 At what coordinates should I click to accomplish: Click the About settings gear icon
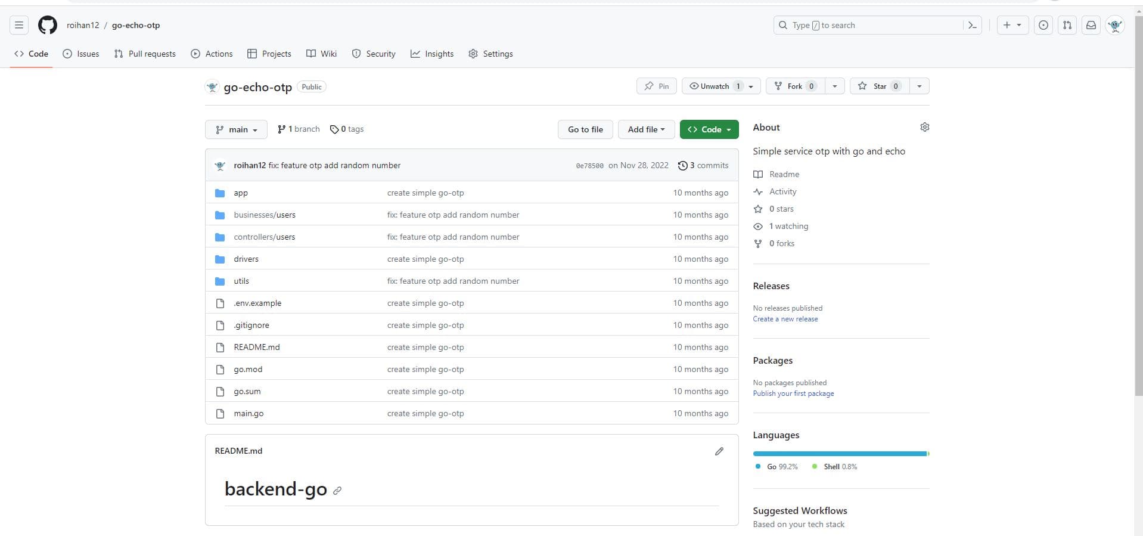(924, 127)
